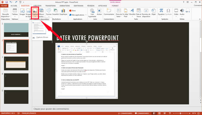Save the presentation with the floppy icon

(x=7, y=2)
